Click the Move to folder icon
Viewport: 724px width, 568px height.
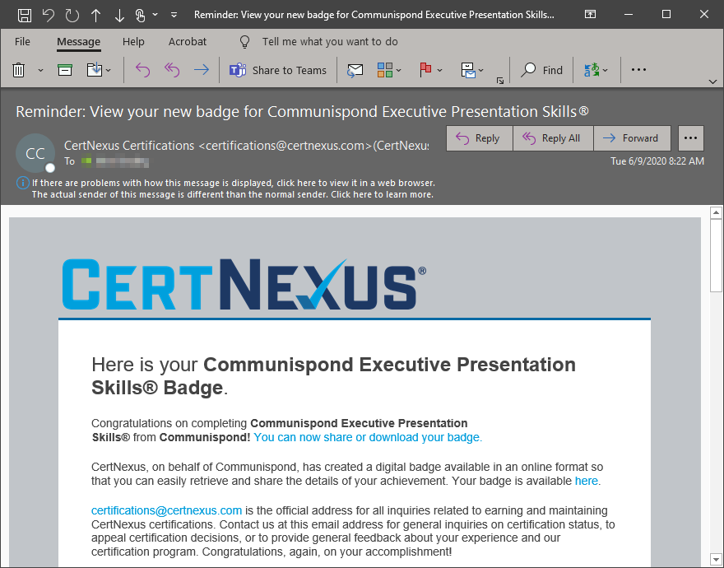coord(94,70)
